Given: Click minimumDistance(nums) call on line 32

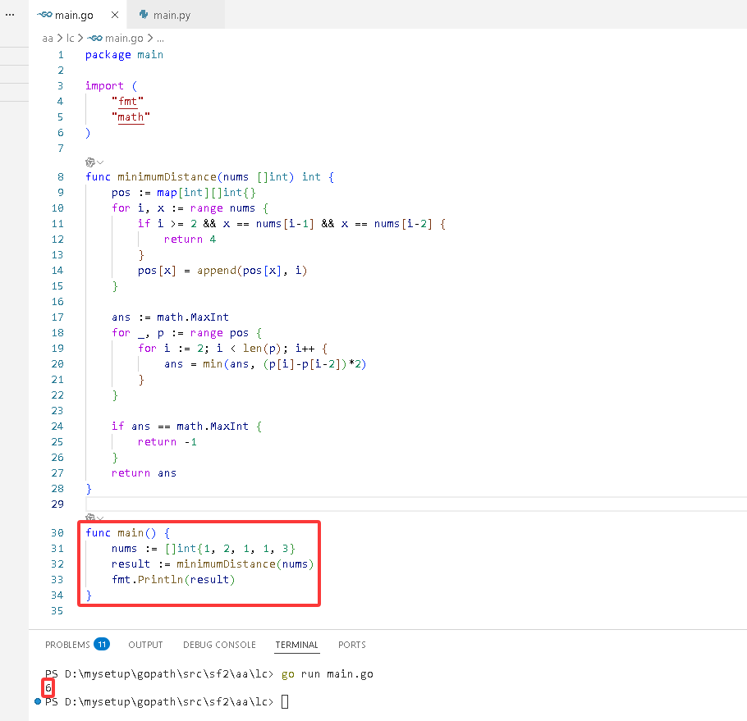Looking at the screenshot, I should pos(245,564).
